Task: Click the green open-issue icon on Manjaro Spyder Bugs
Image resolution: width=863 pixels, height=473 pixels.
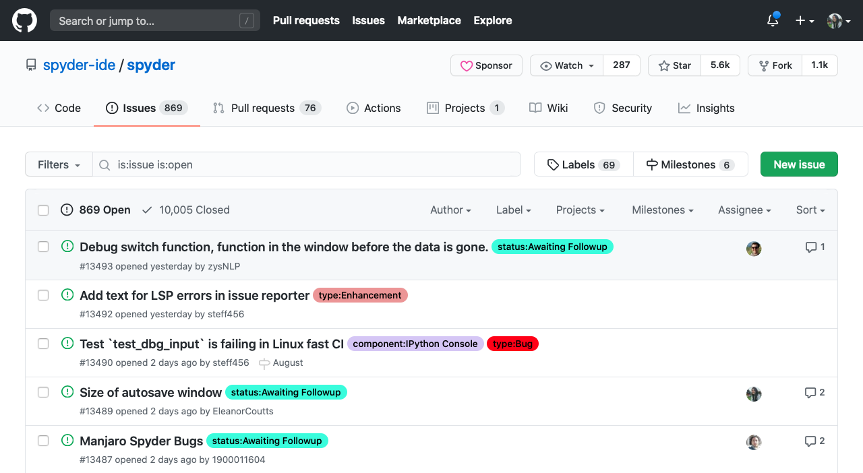Action: coord(67,441)
